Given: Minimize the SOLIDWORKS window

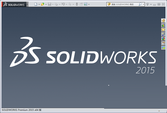Looking at the screenshot, I should tap(154, 4).
